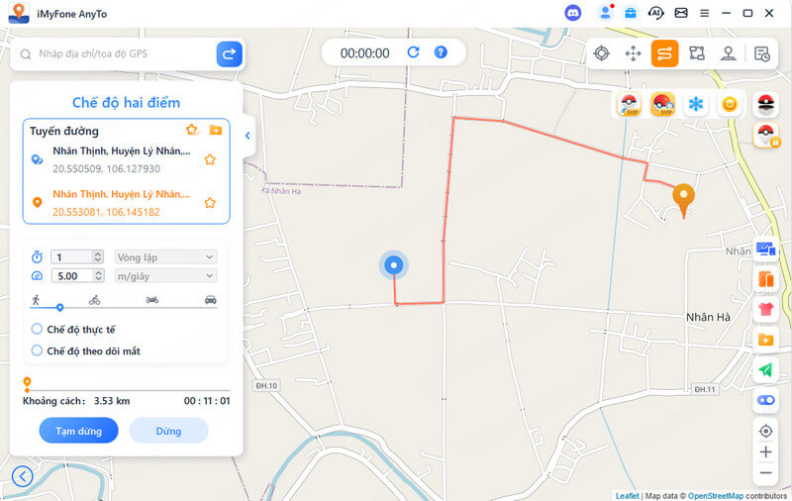Open the history records icon
792x501 pixels.
761,53
